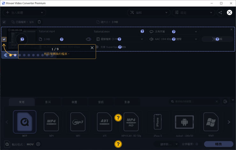Click help mark on AAC 194 Kbps field
The height and width of the screenshot is (150, 236).
(x=174, y=39)
